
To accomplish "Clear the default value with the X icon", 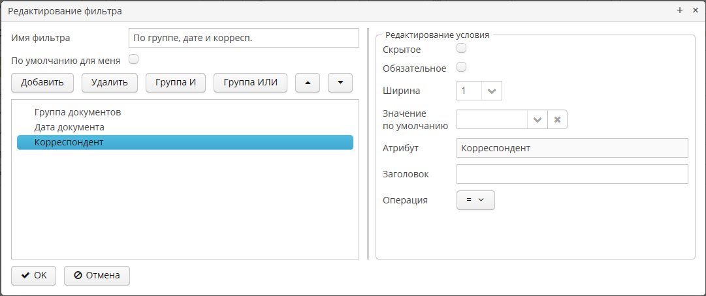I will [x=557, y=120].
